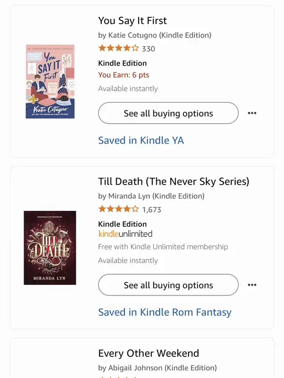The width and height of the screenshot is (284, 378).
Task: Open more options for You Say It First
Action: tap(252, 113)
